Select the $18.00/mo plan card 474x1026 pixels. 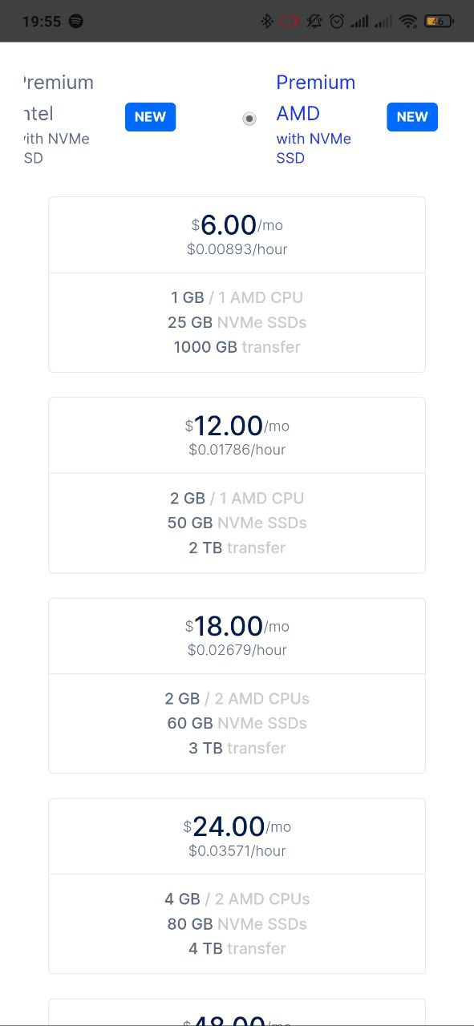(x=237, y=685)
